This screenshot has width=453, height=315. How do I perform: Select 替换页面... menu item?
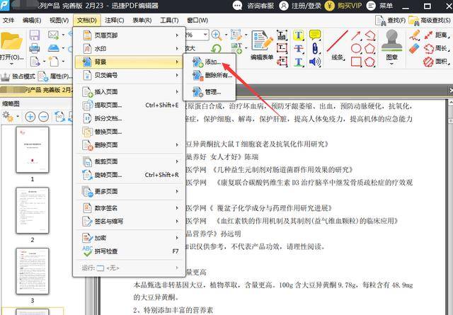point(130,132)
